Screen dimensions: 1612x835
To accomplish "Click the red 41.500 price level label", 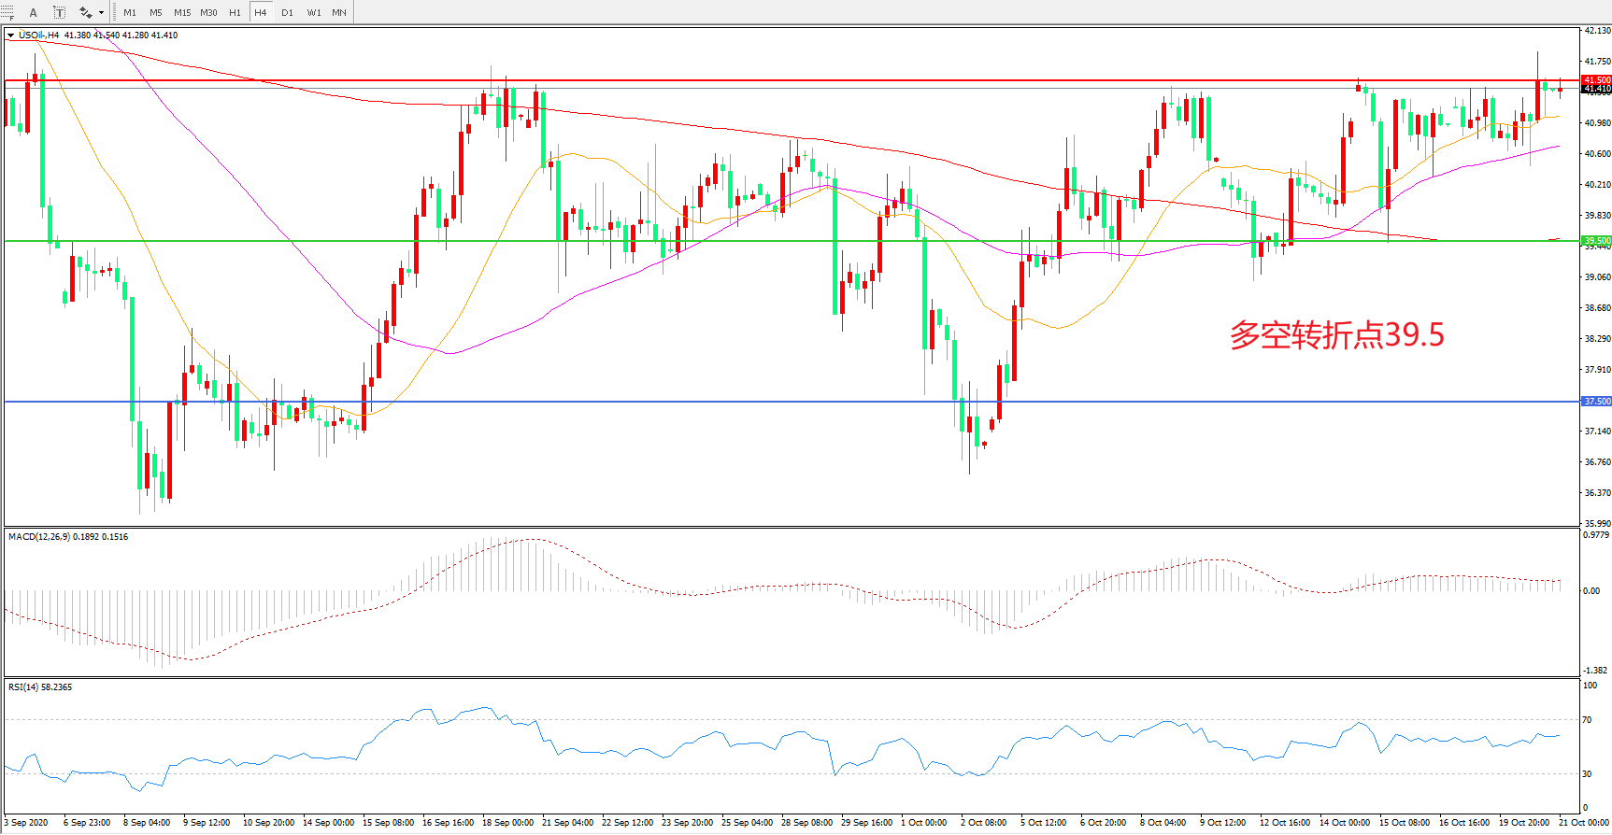I will (1596, 80).
